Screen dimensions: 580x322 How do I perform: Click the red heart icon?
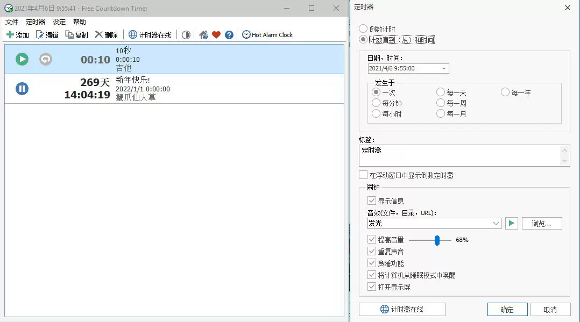tap(216, 35)
